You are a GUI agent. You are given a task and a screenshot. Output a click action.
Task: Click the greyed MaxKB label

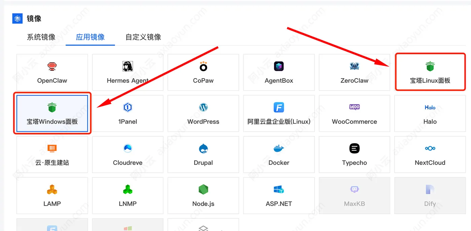354,204
